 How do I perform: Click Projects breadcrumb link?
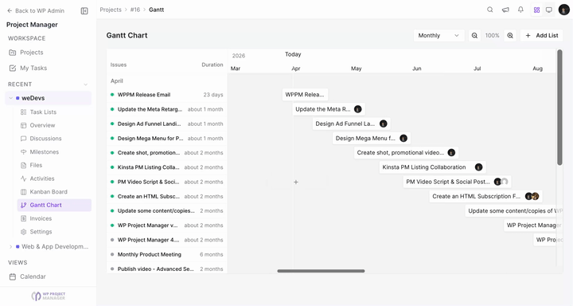[x=111, y=10]
